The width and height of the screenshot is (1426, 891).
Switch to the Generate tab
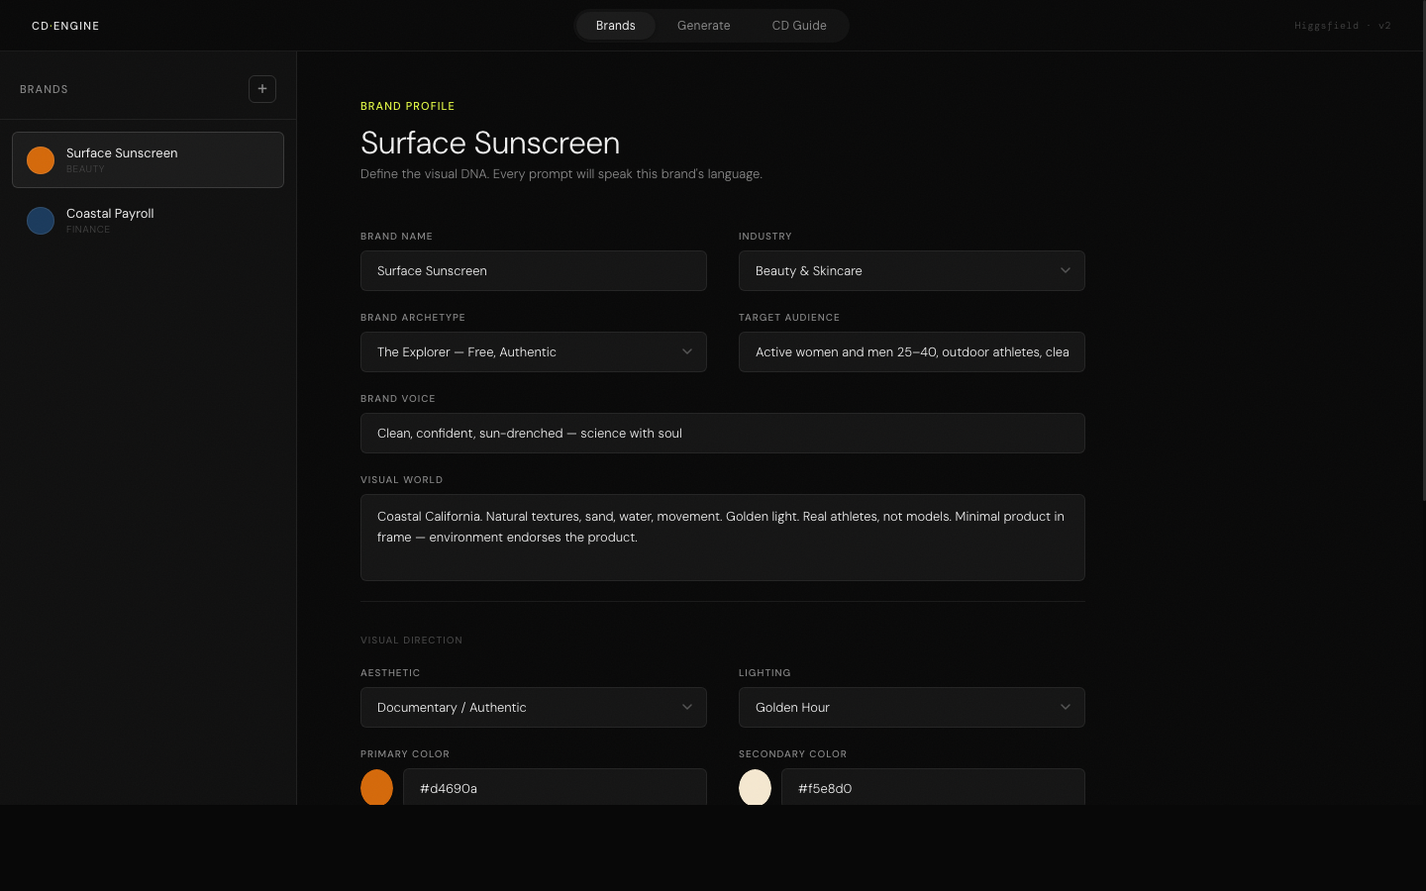pos(703,26)
